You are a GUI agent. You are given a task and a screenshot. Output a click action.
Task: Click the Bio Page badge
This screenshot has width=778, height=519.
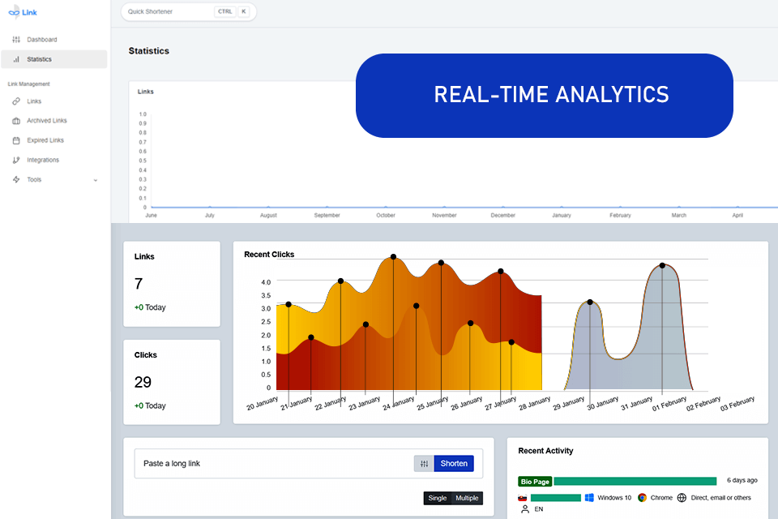click(x=535, y=481)
